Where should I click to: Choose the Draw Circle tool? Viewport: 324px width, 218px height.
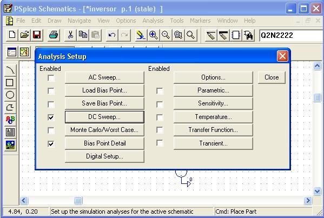coord(10,95)
